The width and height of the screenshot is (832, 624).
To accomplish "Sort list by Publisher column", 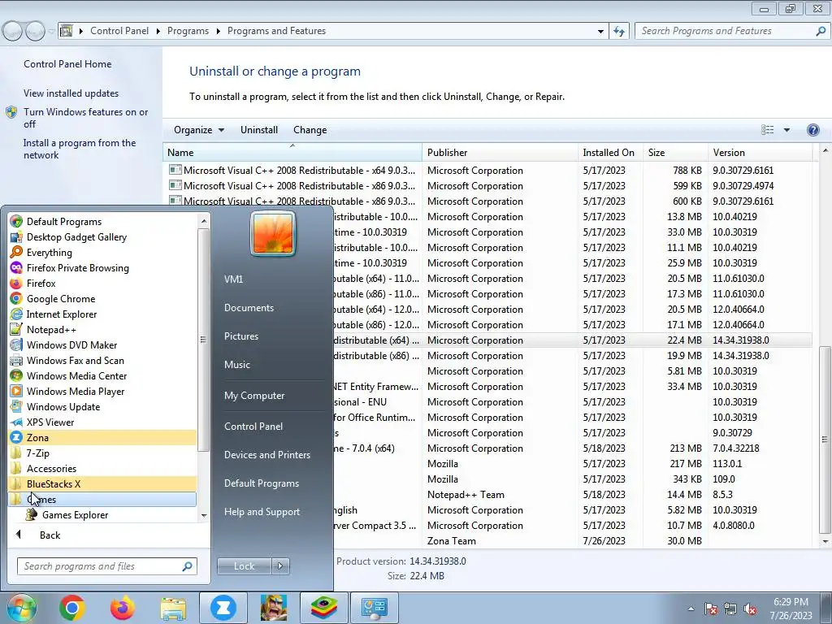I will point(500,153).
